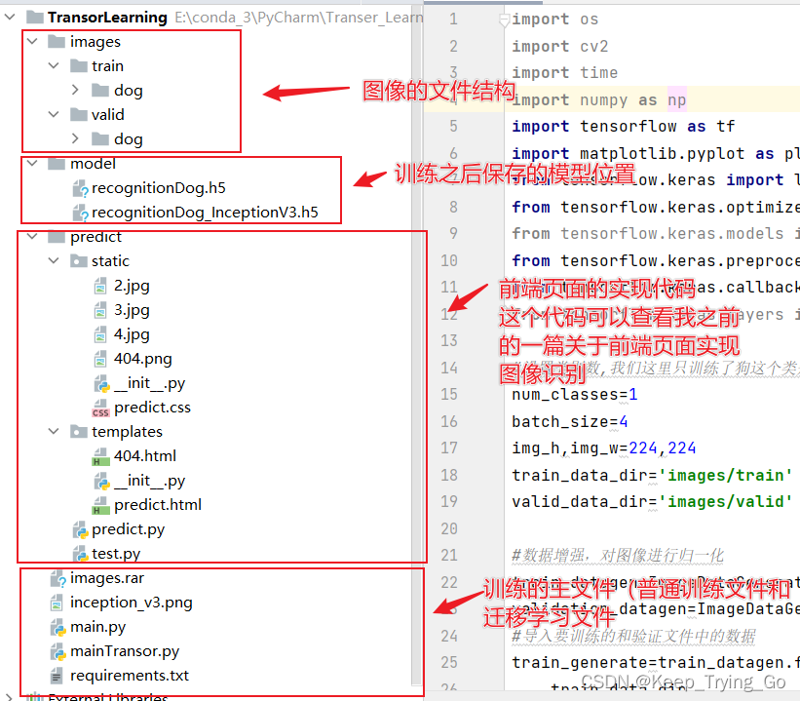Click the HTML icon of 404.html

click(100, 456)
